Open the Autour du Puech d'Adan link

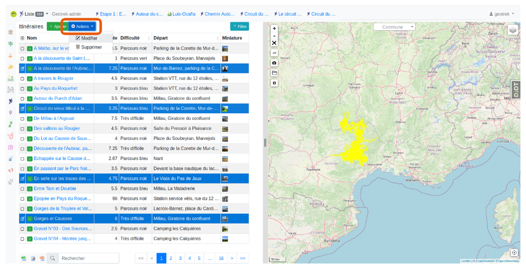(x=57, y=99)
